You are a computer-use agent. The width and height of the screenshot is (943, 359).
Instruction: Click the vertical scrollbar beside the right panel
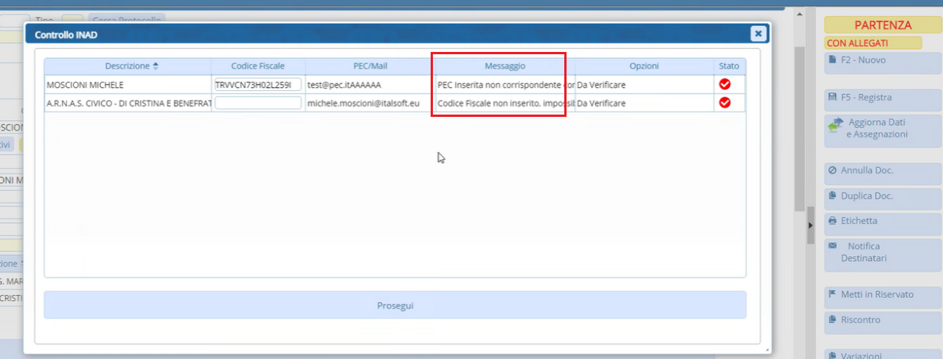coord(799,130)
